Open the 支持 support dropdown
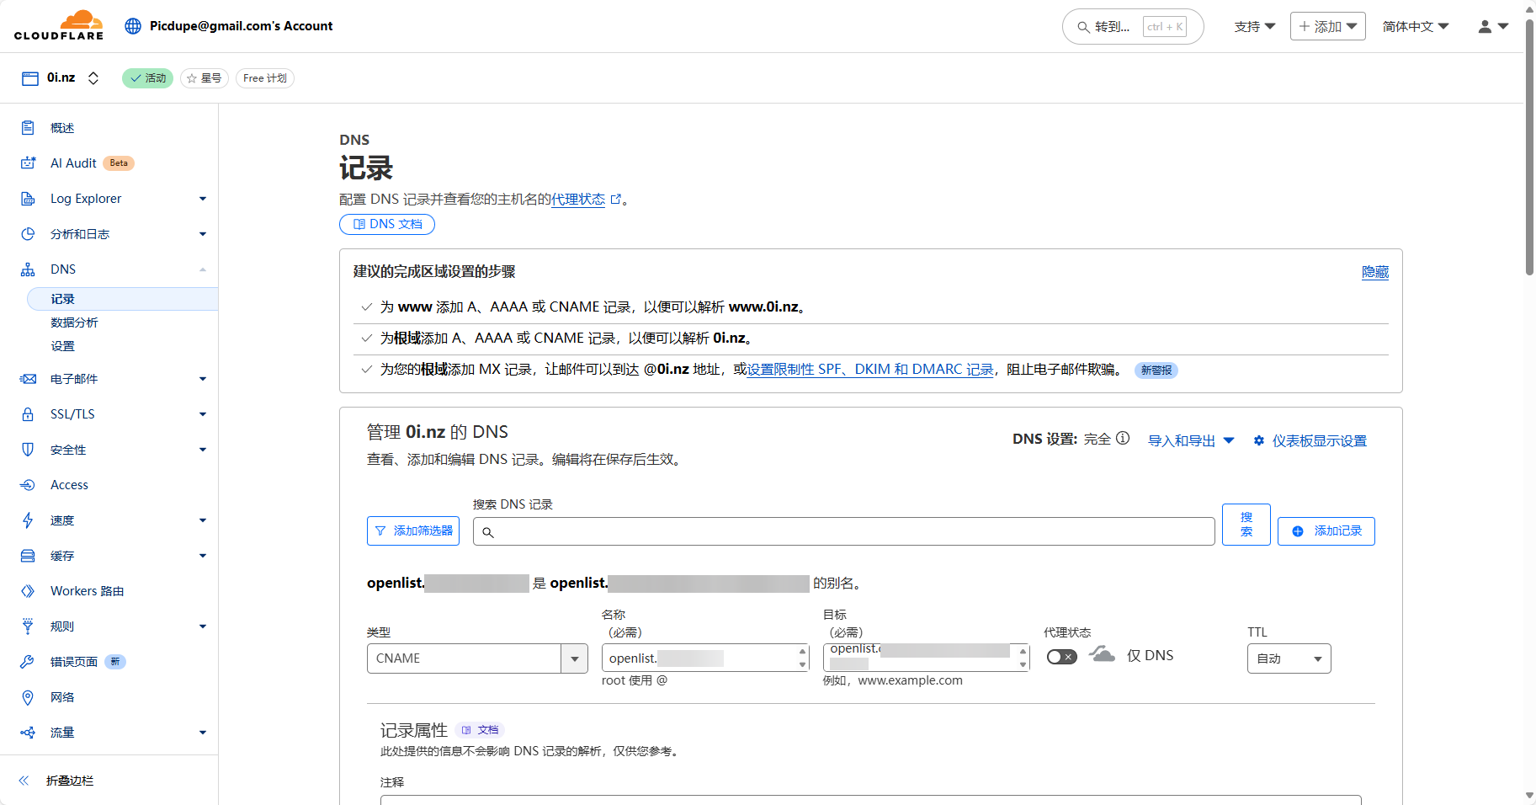The height and width of the screenshot is (805, 1536). (x=1254, y=27)
